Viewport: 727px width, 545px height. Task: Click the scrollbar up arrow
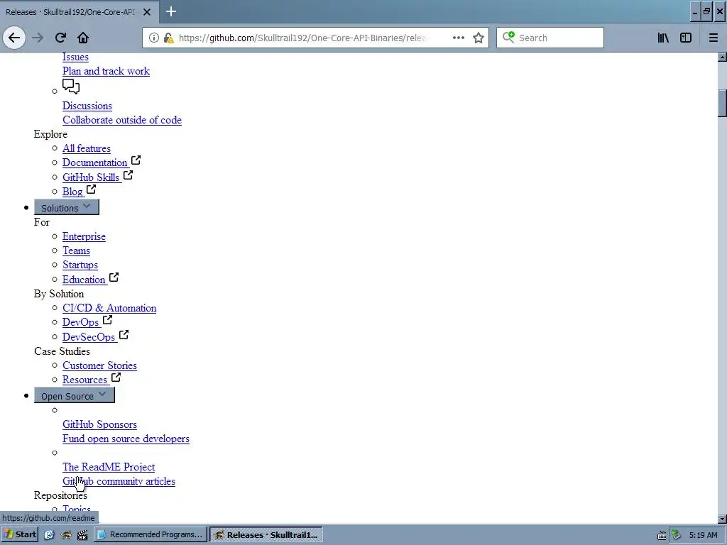click(x=722, y=57)
